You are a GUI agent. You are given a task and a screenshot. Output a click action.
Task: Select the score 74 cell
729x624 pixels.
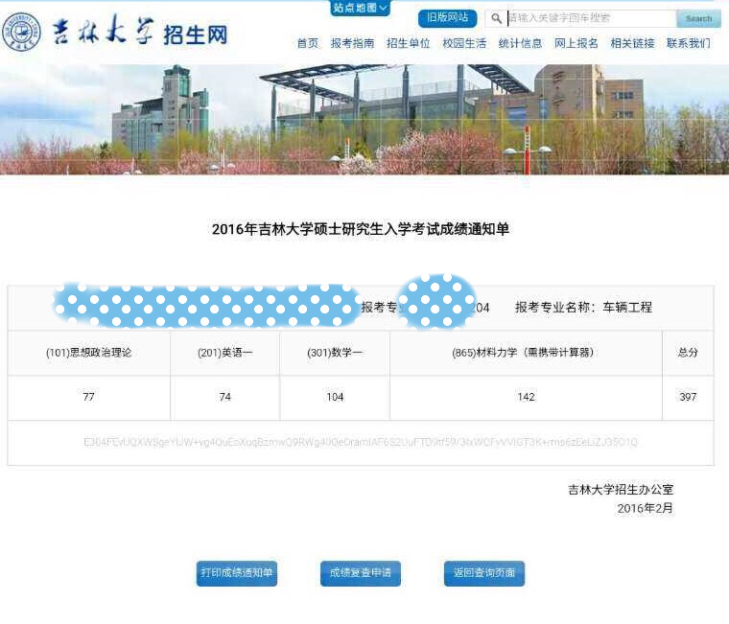click(x=225, y=397)
